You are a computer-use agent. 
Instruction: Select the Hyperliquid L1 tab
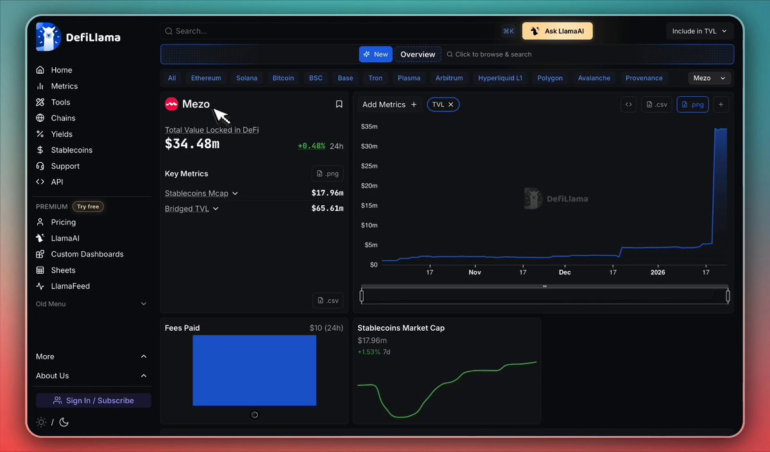coord(501,78)
